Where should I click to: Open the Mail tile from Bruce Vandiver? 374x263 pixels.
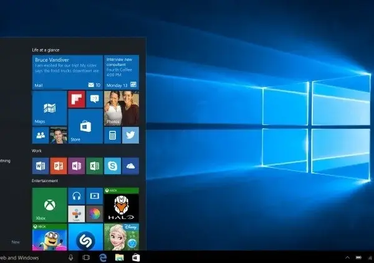67,72
